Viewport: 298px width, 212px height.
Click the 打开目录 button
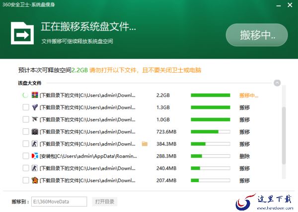tap(105, 202)
